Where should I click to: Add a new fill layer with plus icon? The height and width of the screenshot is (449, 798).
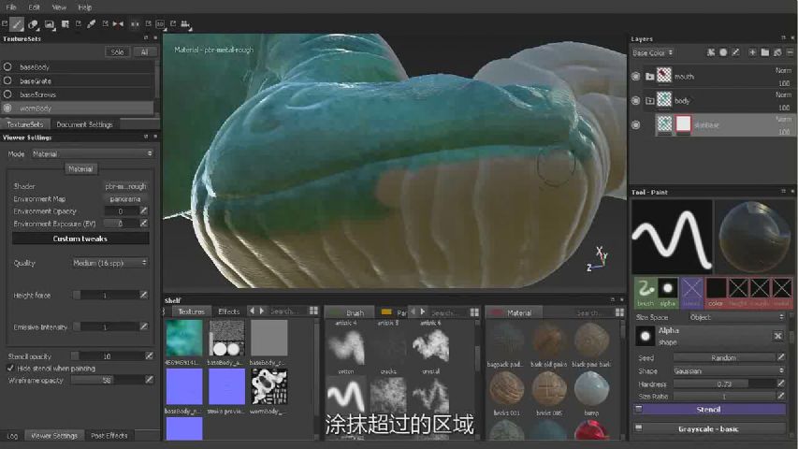751,52
